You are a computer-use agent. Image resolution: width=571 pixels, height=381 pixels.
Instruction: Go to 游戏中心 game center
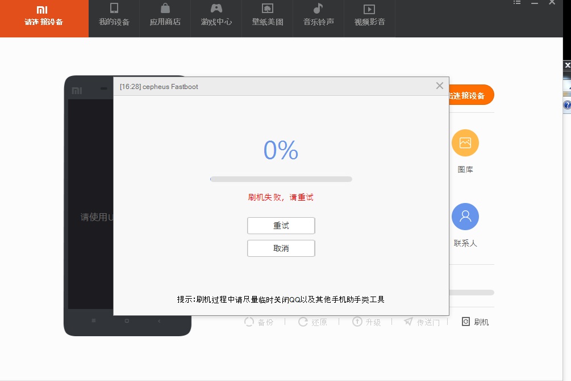216,15
